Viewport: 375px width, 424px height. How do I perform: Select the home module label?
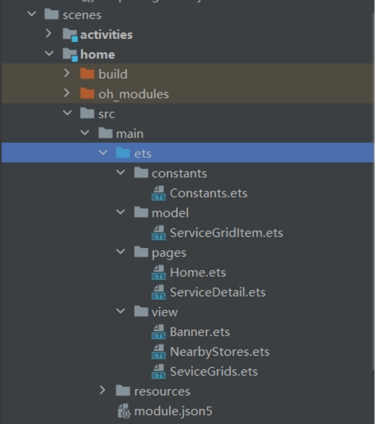pyautogui.click(x=98, y=54)
